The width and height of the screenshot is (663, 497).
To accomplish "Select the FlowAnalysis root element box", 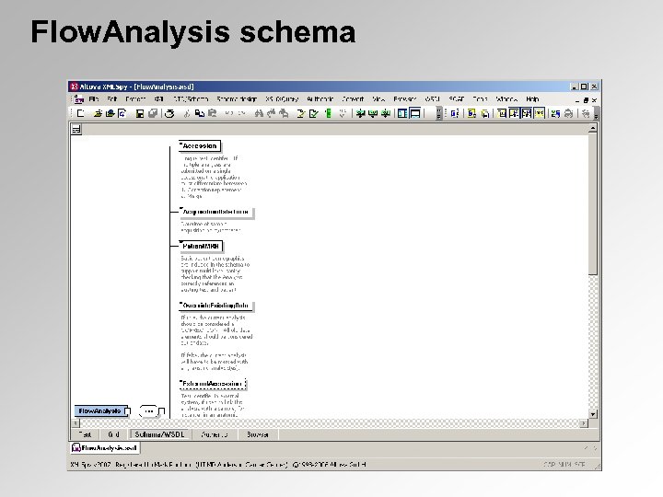I will click(x=100, y=410).
